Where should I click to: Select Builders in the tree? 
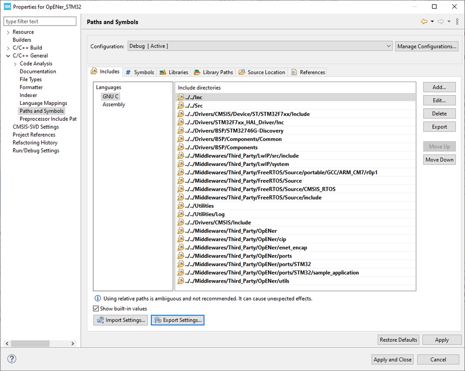point(22,40)
